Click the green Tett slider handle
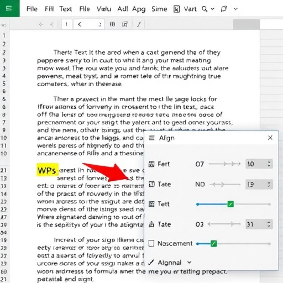Image resolution: width=283 pixels, height=283 pixels. pyautogui.click(x=230, y=204)
